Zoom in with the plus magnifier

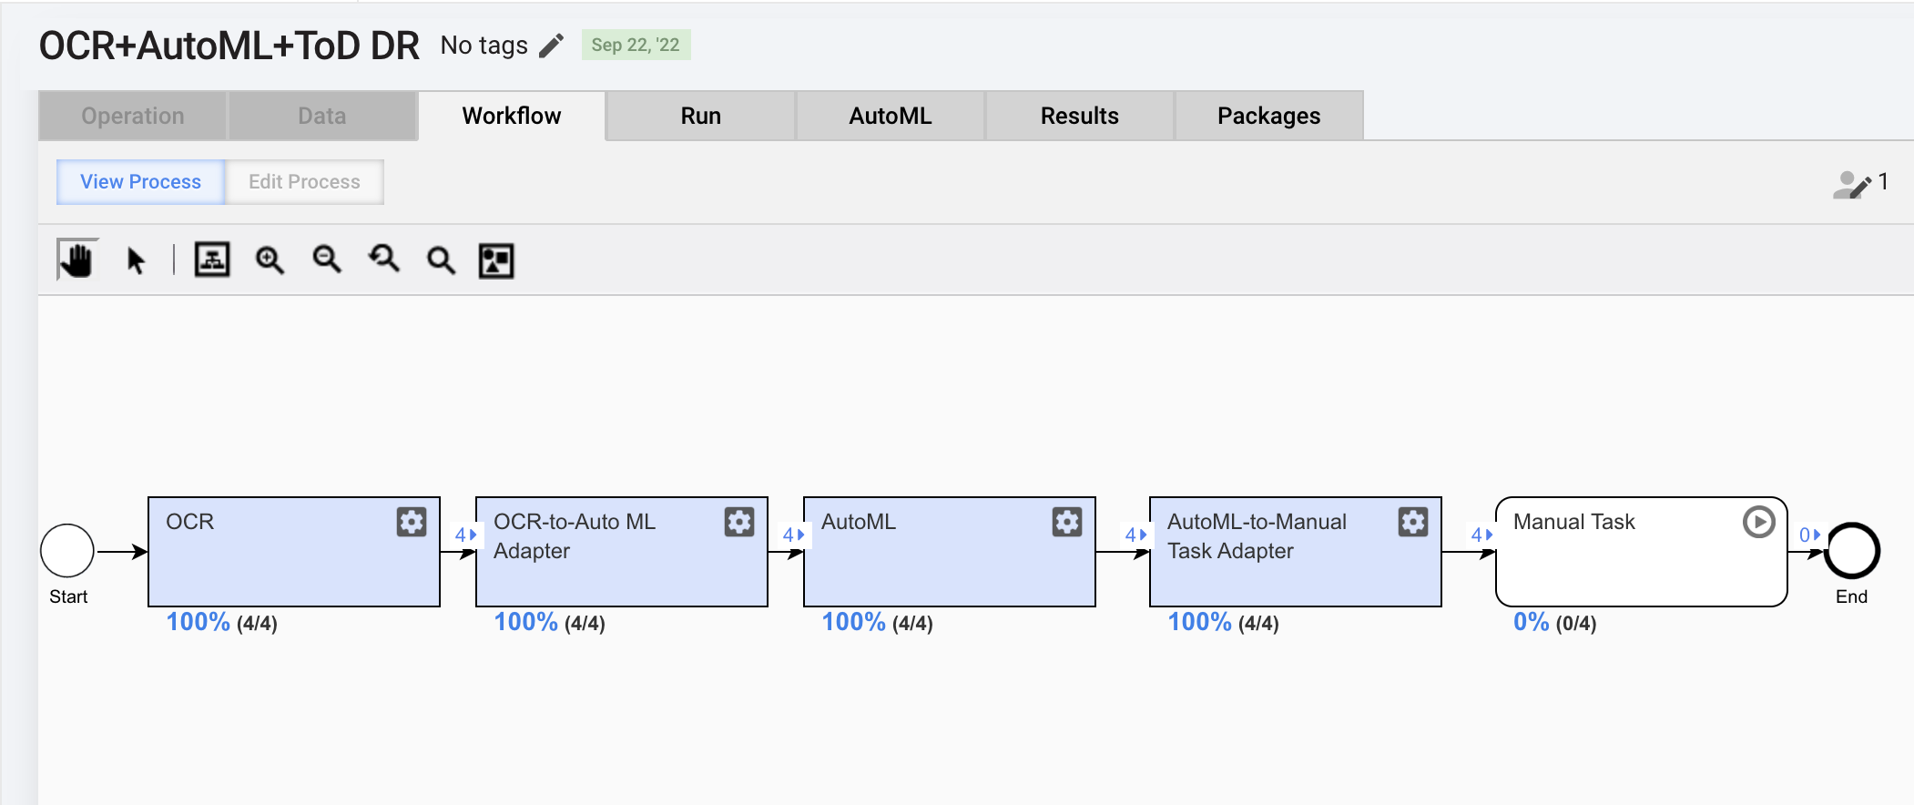point(270,260)
